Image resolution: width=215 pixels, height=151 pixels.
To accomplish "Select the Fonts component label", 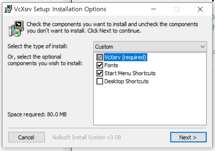I will click(111, 65).
